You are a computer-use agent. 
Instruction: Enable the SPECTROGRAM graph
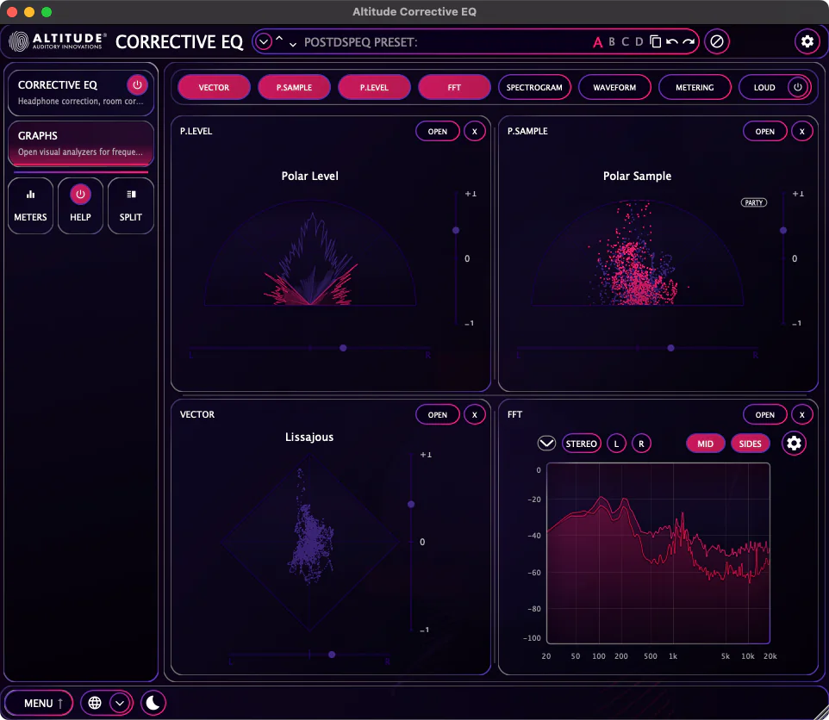pos(534,87)
